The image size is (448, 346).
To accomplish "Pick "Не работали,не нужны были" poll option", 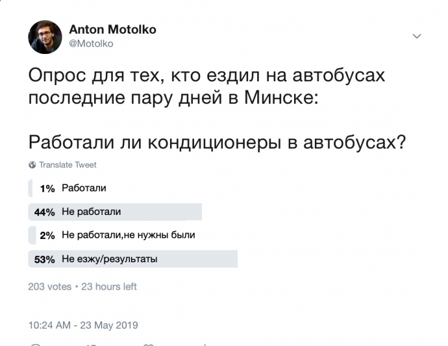I will tap(129, 235).
